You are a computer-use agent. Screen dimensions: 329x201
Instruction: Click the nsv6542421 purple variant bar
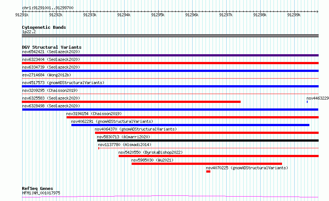tap(170, 55)
